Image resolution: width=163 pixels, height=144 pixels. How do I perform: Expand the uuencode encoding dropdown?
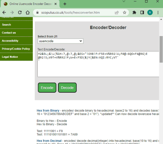pos(60,41)
